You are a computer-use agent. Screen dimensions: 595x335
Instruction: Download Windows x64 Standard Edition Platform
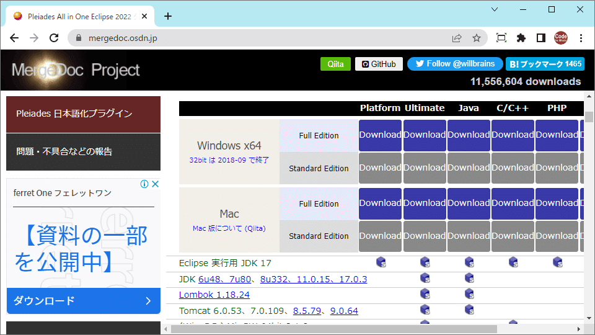[380, 168]
